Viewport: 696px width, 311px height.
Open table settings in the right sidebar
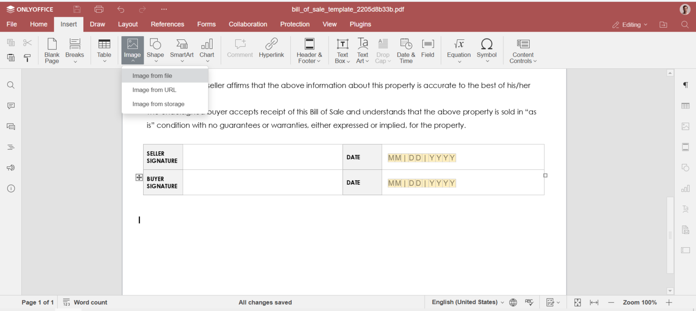coord(685,105)
